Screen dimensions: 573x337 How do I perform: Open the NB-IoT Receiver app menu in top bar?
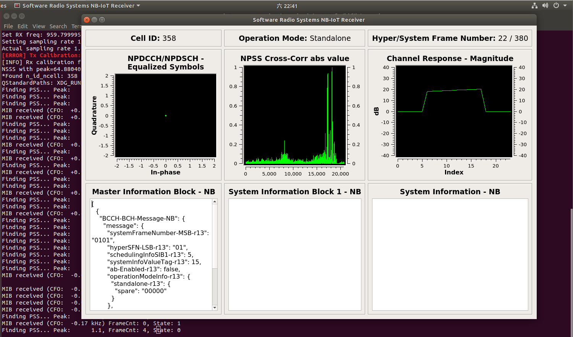tap(81, 6)
